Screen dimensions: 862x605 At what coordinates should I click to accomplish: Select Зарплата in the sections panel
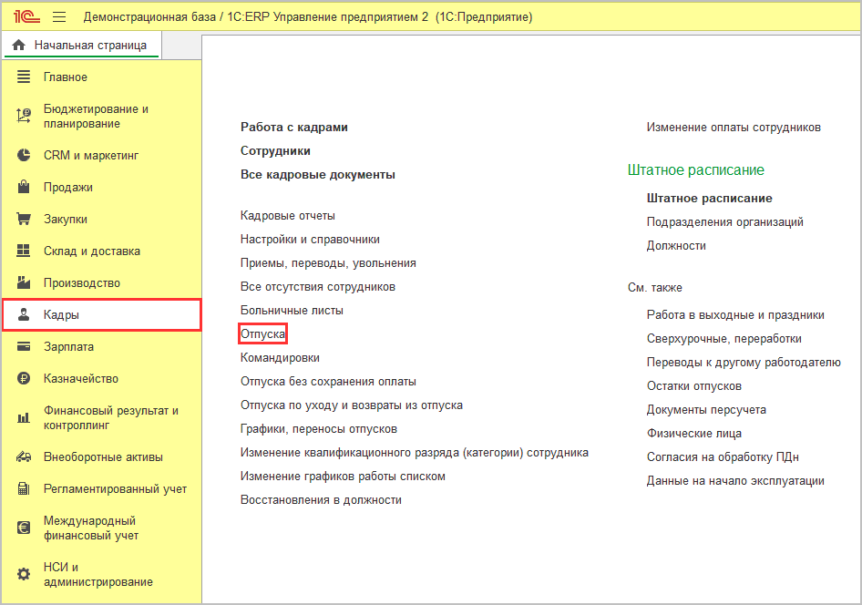(x=68, y=347)
